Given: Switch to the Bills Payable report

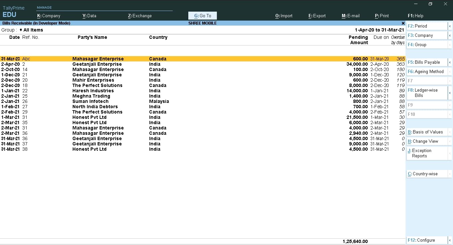Looking at the screenshot, I should tap(426, 62).
